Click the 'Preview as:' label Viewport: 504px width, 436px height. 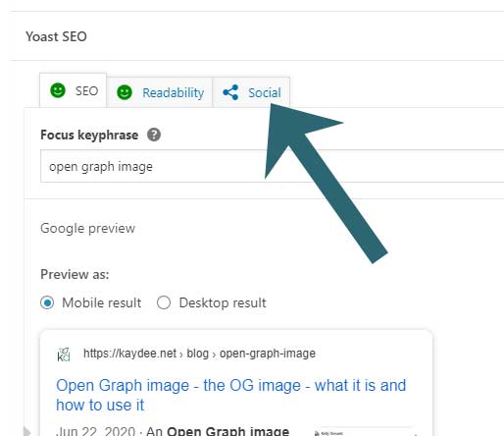(75, 274)
